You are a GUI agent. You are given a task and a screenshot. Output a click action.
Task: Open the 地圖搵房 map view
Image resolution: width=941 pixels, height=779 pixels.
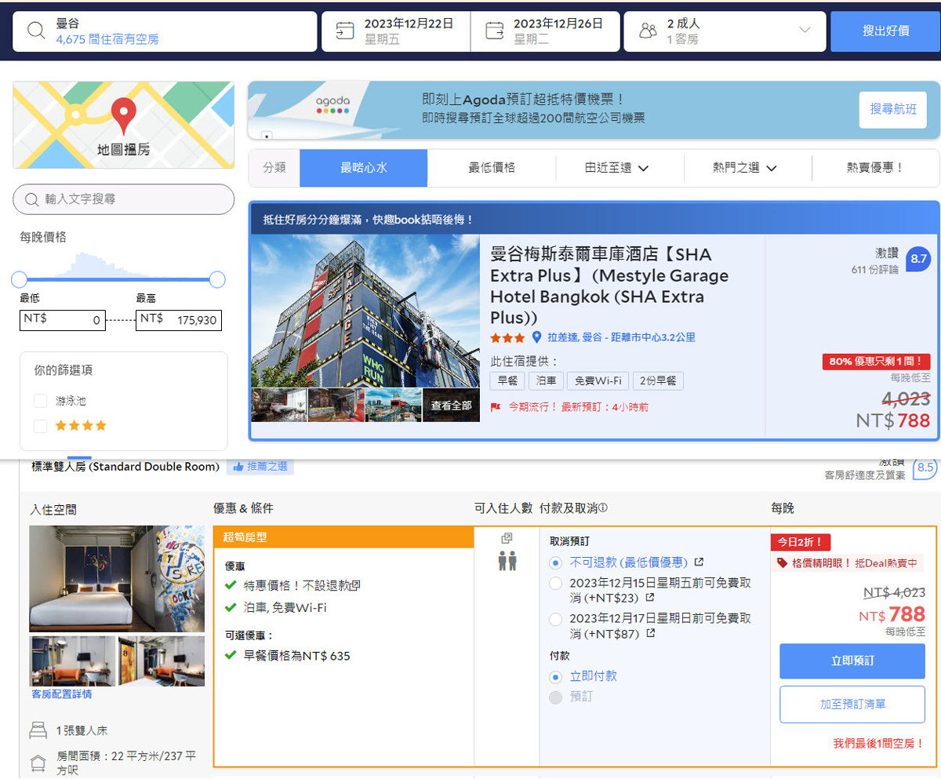point(123,125)
